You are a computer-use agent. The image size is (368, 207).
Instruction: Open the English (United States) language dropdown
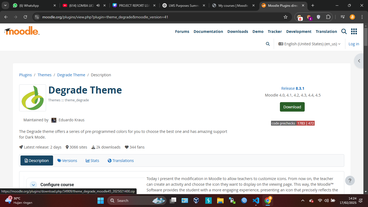coord(310,44)
